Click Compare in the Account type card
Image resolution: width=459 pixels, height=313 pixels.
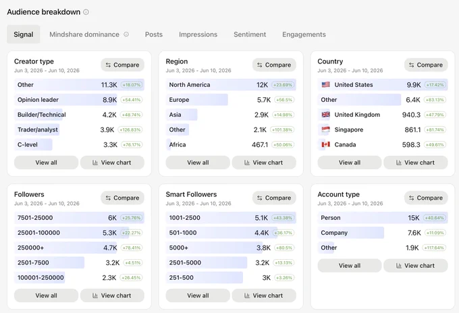point(426,198)
